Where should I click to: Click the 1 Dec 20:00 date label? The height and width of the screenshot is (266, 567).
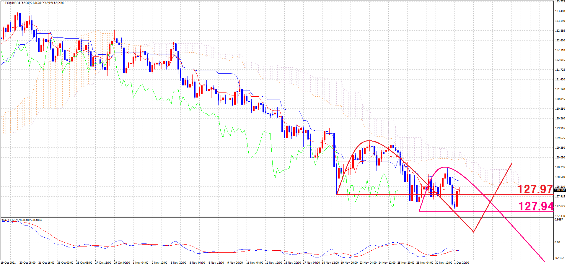[x=461, y=263]
